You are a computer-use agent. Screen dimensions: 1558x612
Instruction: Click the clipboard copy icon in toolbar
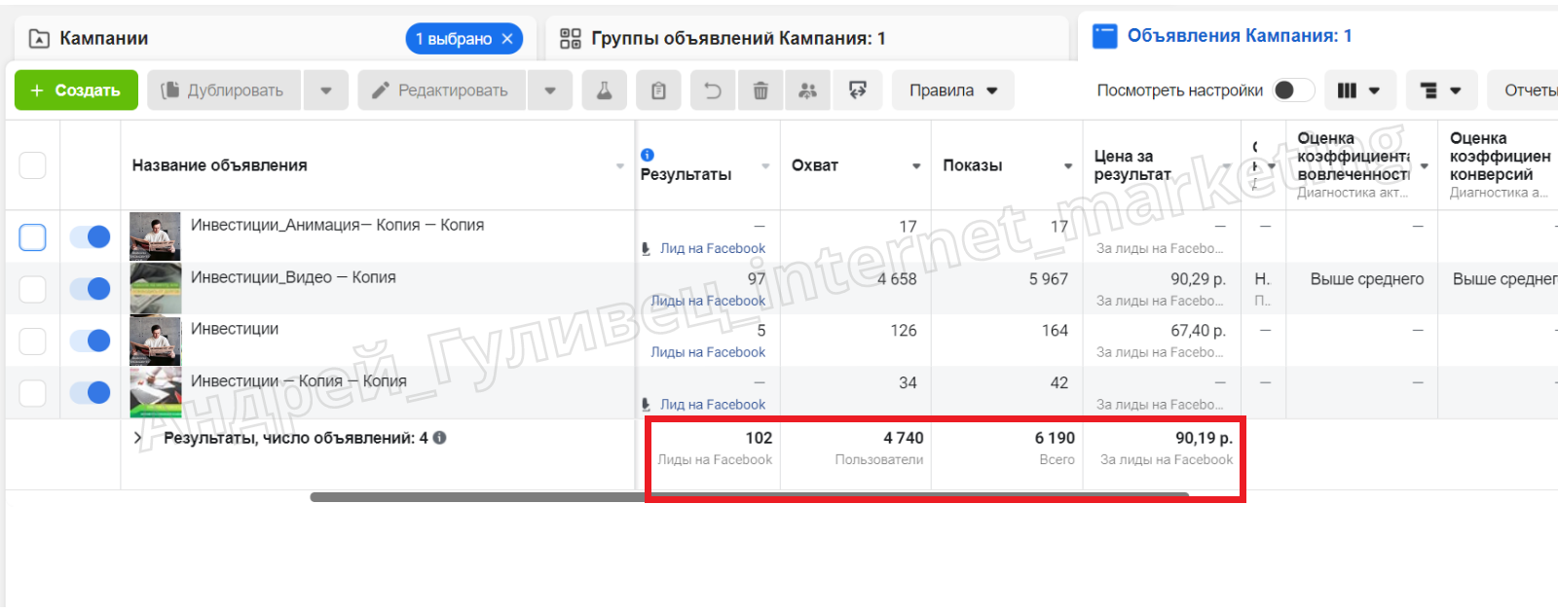(x=658, y=90)
